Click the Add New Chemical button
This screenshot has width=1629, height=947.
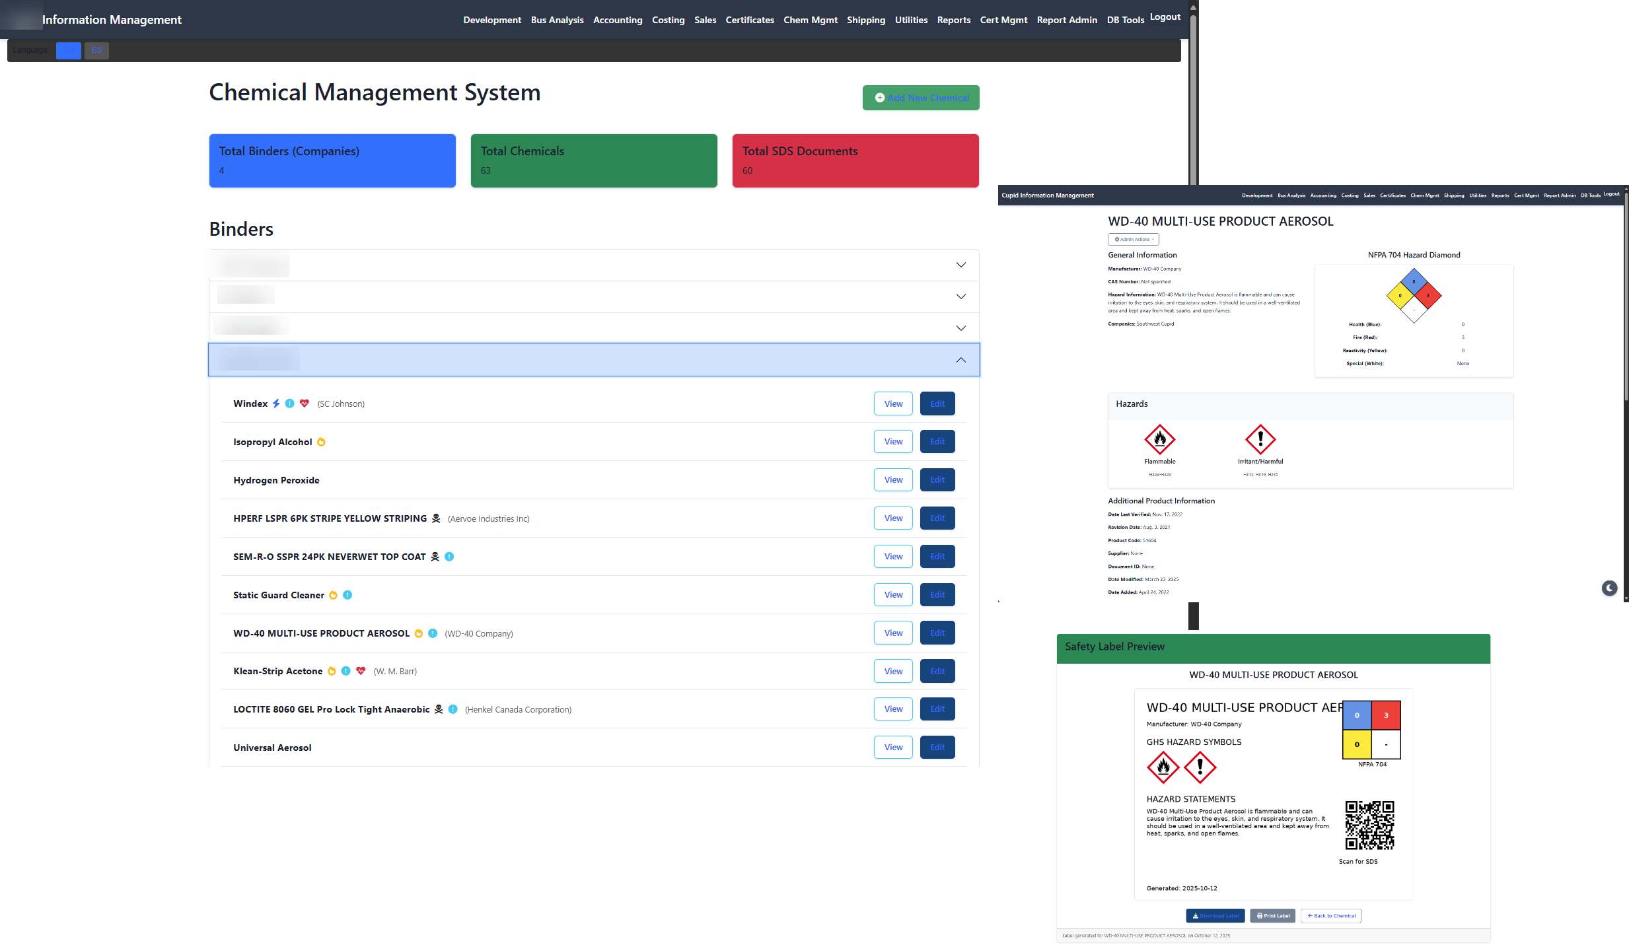(920, 97)
